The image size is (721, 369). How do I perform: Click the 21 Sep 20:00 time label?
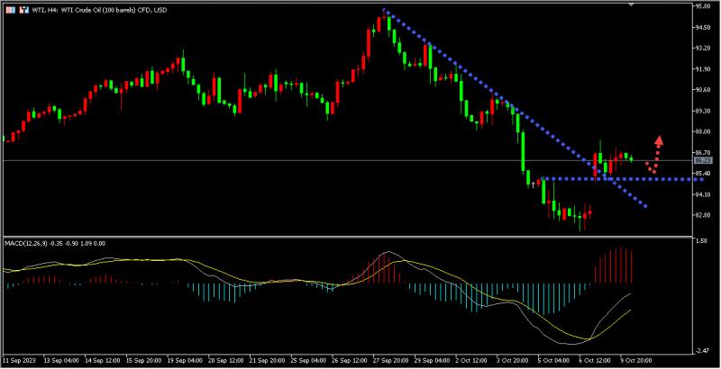click(x=266, y=361)
